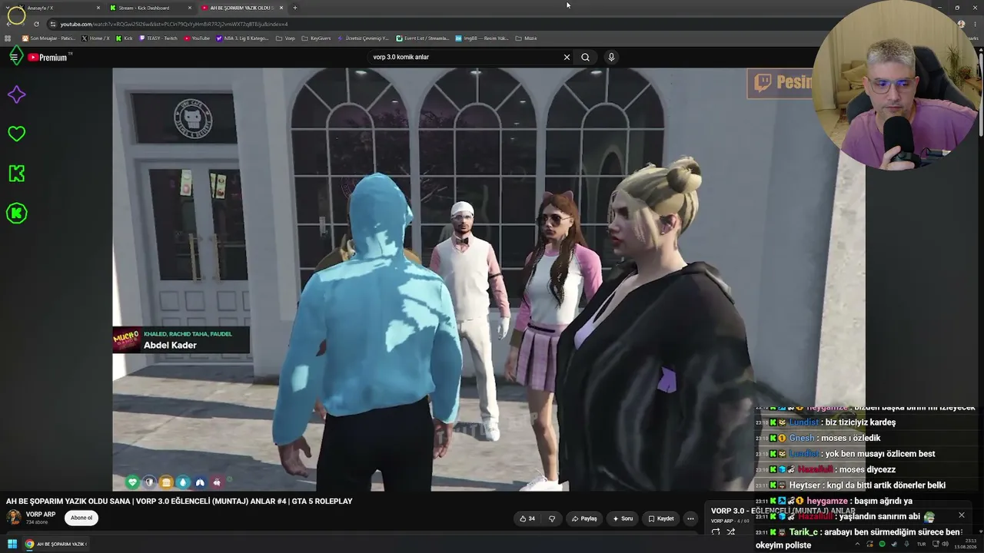Viewport: 984px width, 553px height.
Task: Start voice search with the microphone
Action: click(611, 57)
